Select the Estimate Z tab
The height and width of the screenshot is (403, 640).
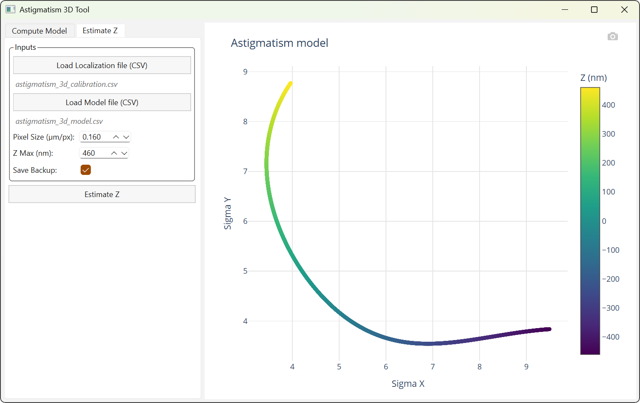coord(100,30)
